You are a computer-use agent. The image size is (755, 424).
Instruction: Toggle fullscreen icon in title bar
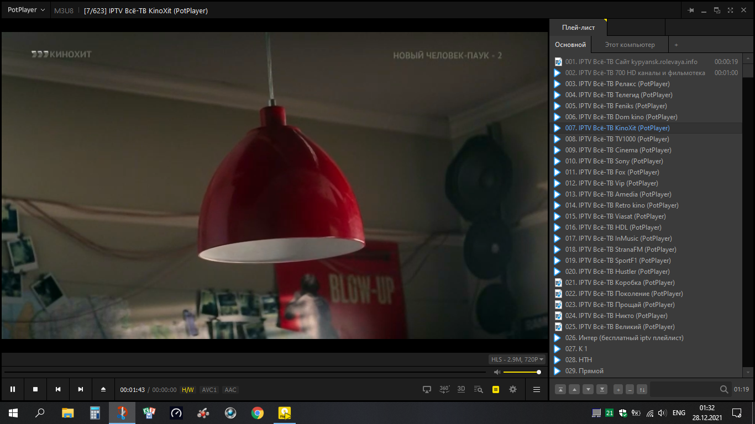[x=731, y=10]
